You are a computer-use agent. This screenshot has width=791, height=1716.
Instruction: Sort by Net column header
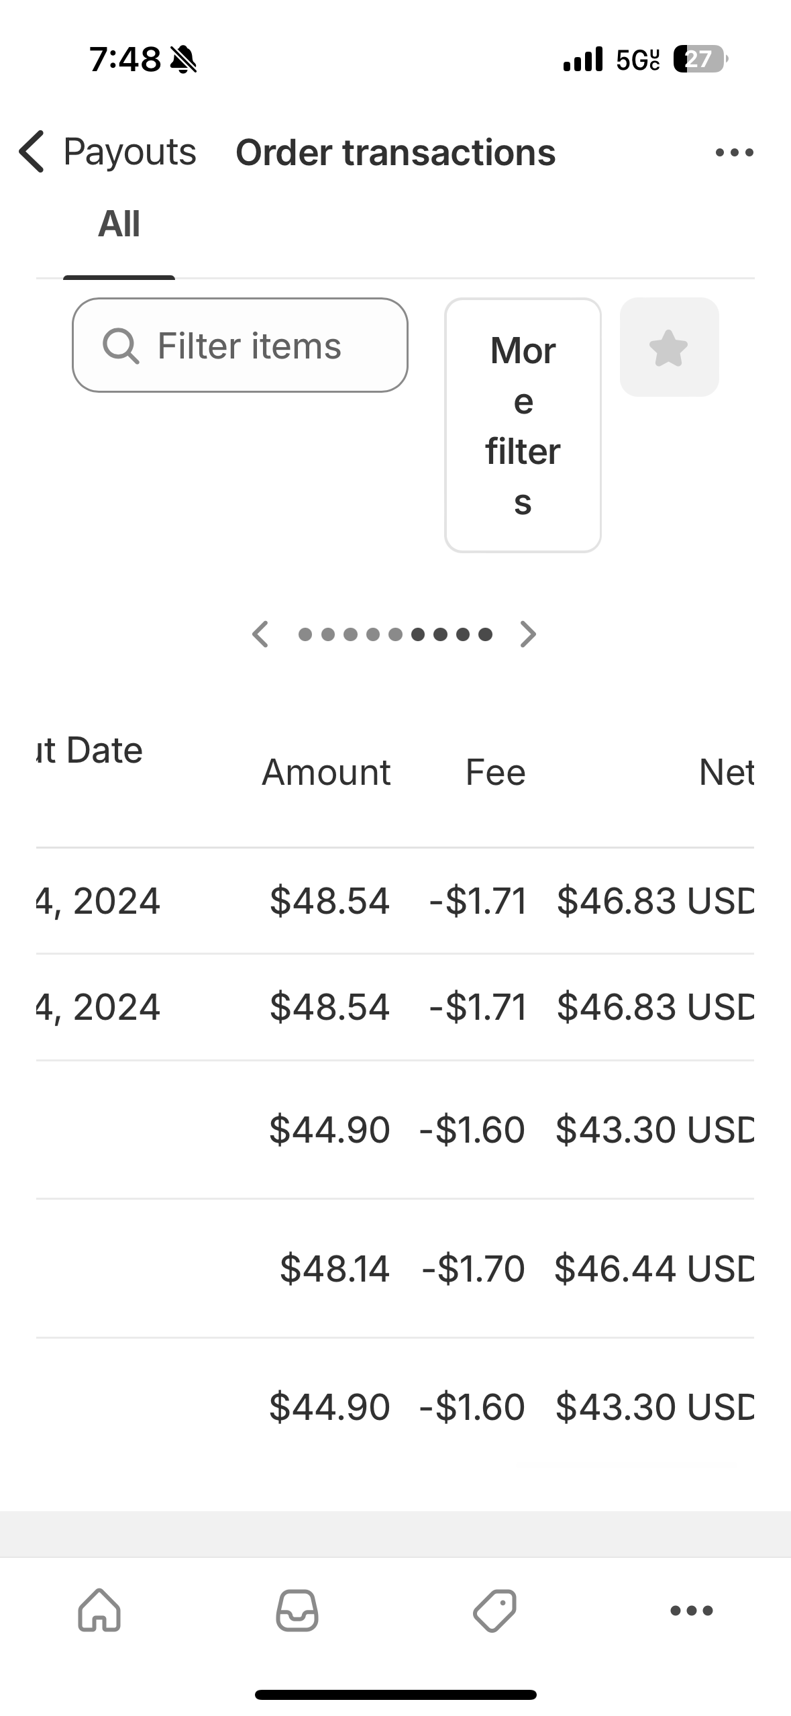click(x=726, y=772)
